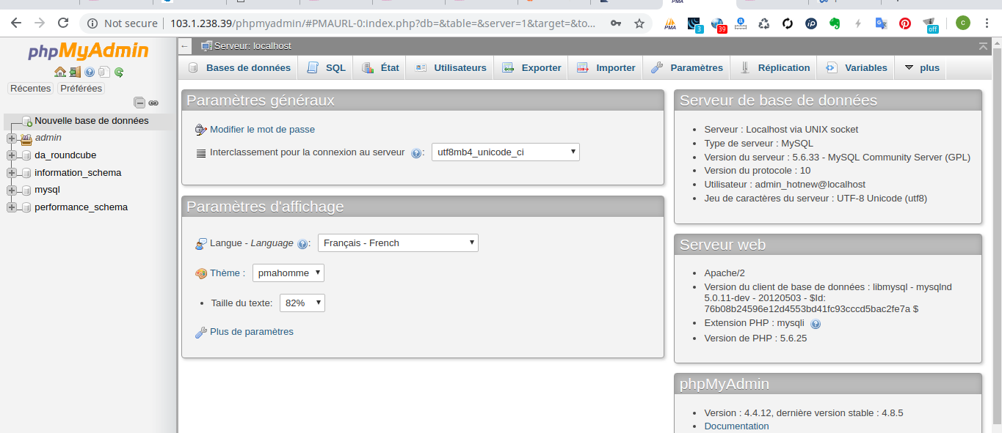The image size is (1002, 433).
Task: Open the documentation pages icon in sidebar
Action: 104,72
